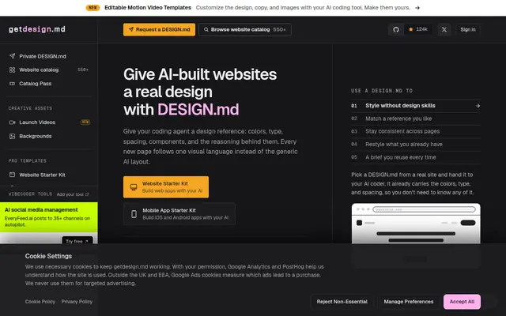This screenshot has height=316, width=506.
Task: Click the USE A DESIGN.MD TO label
Action: point(382,91)
